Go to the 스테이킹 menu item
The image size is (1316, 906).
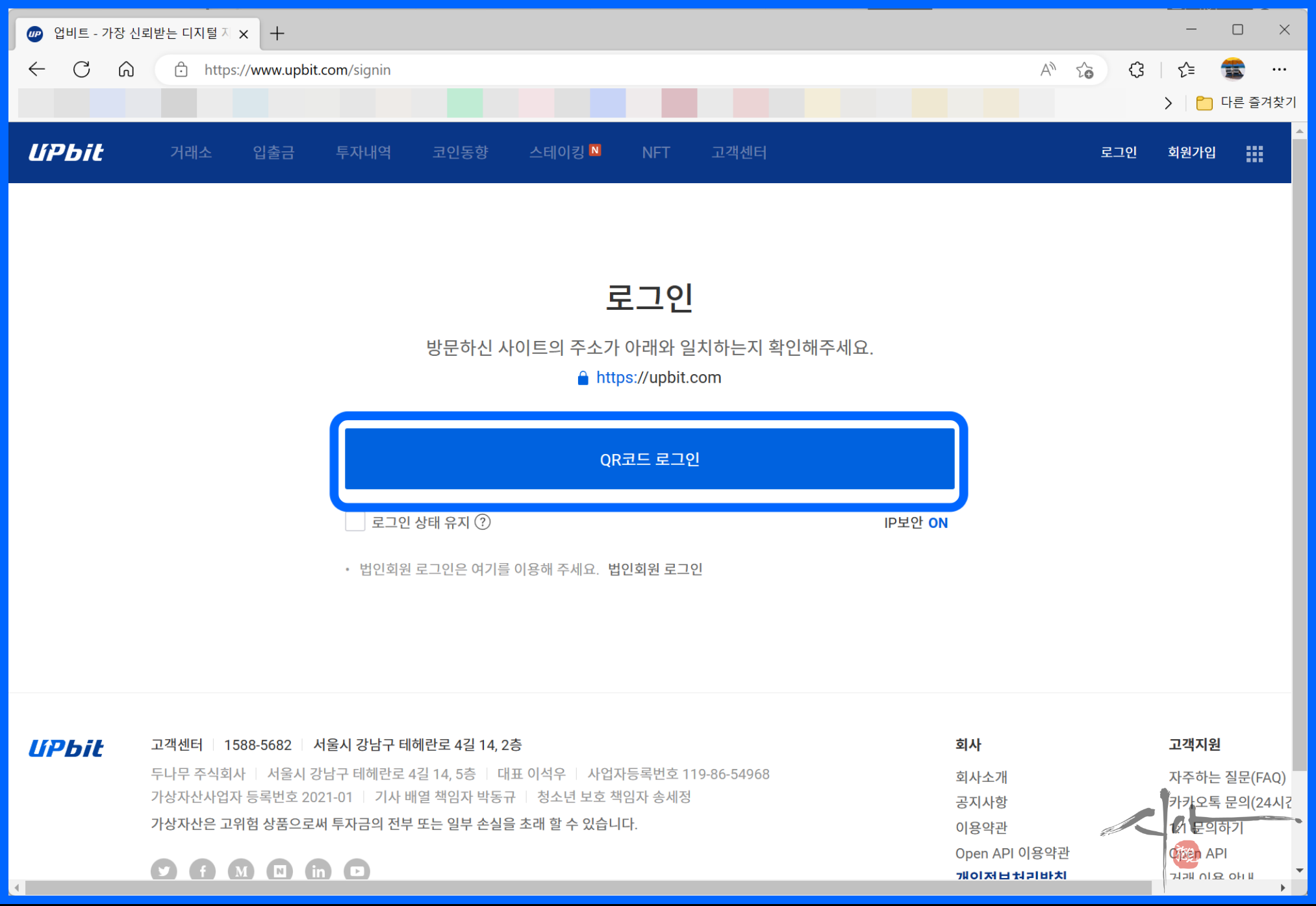pos(557,153)
